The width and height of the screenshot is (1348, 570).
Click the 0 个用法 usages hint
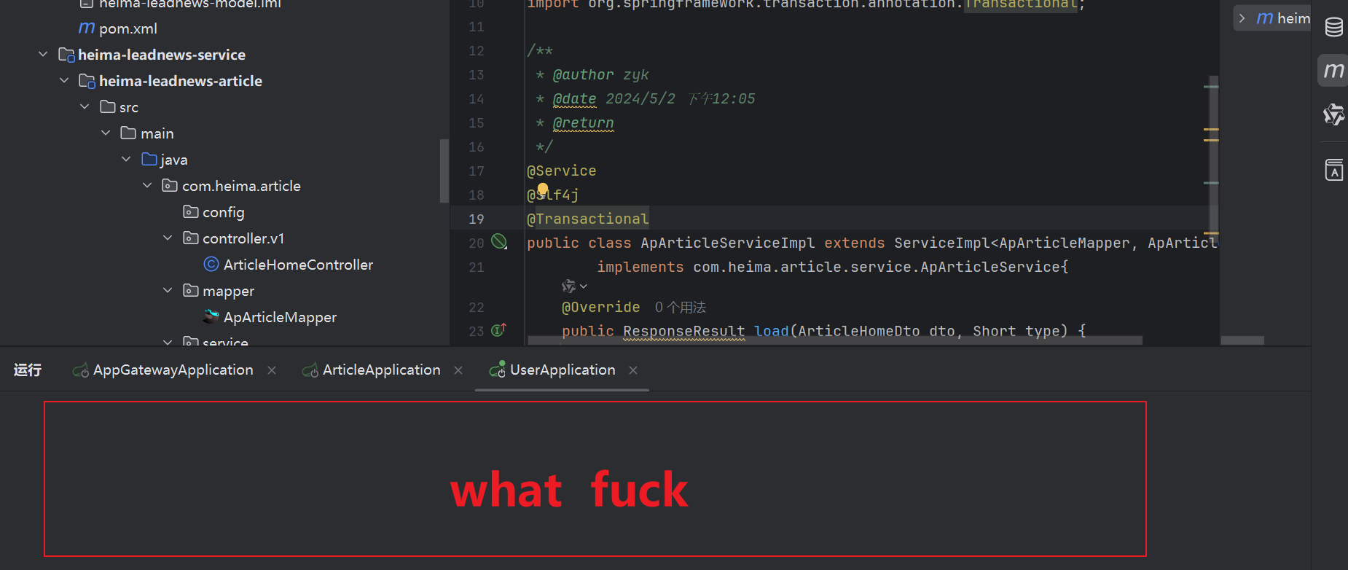click(x=681, y=308)
